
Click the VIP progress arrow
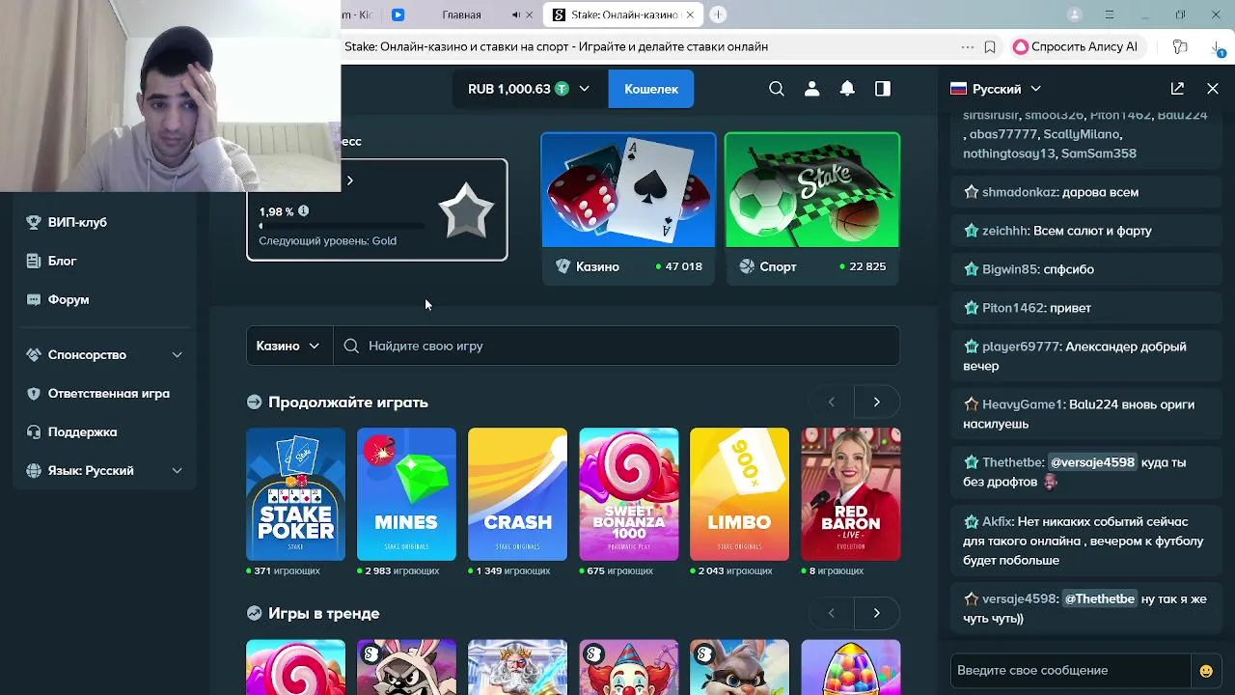349,181
